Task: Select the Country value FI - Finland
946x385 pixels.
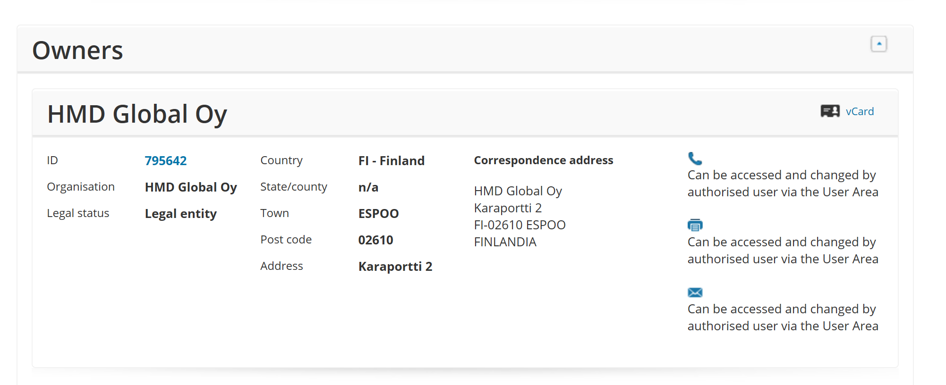Action: 391,160
